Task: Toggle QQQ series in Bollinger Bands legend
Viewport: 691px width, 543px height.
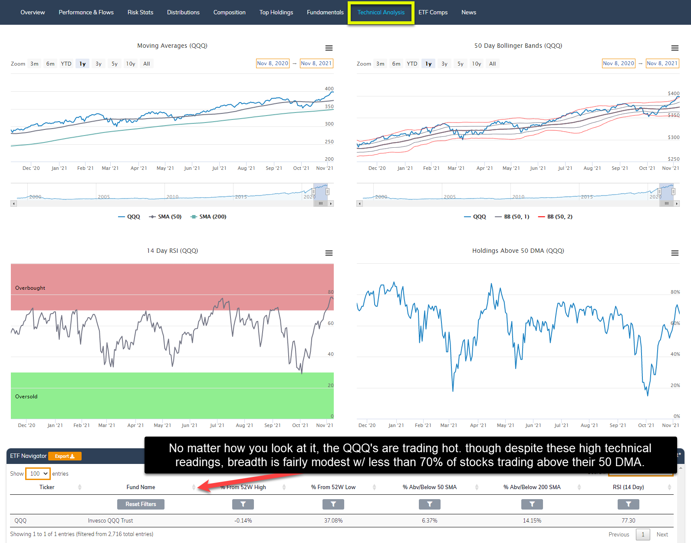Action: pyautogui.click(x=475, y=217)
